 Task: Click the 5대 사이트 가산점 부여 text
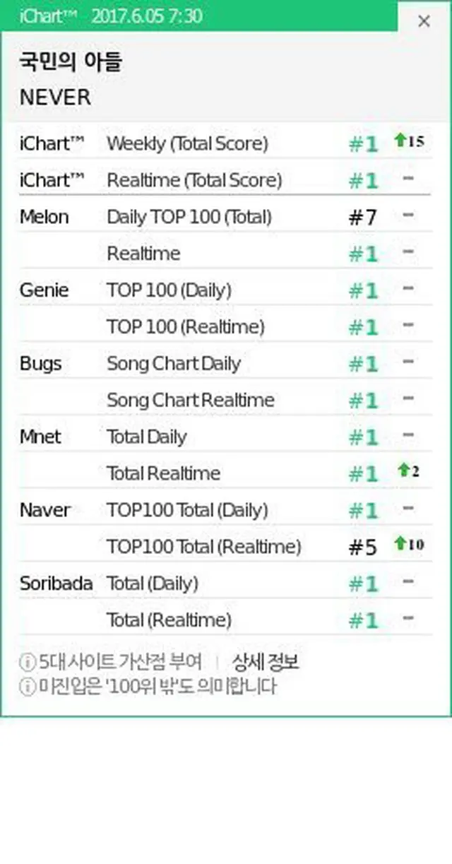(121, 663)
